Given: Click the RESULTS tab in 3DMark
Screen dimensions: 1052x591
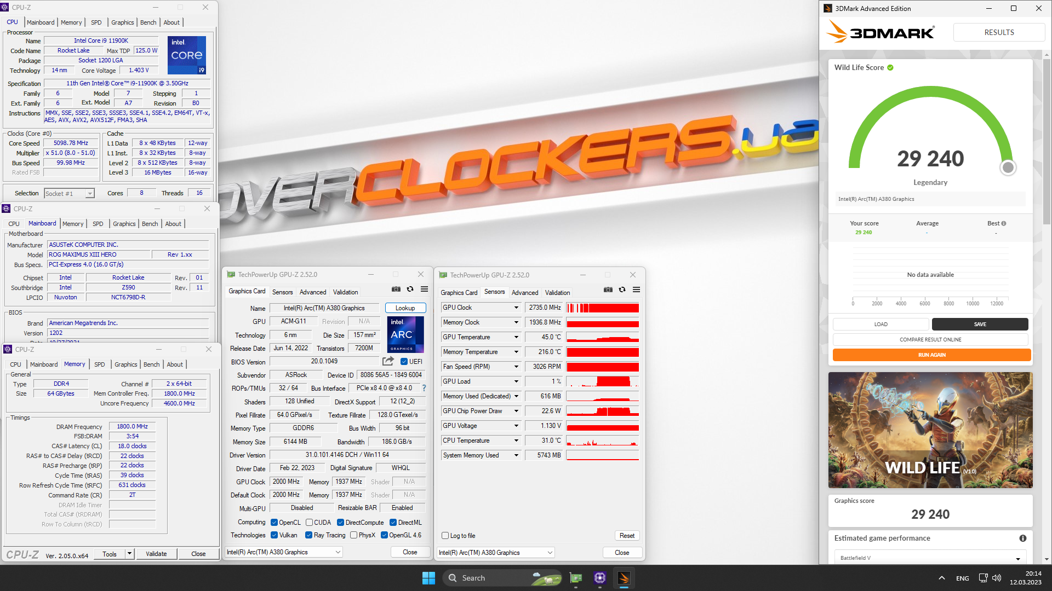Looking at the screenshot, I should [999, 32].
